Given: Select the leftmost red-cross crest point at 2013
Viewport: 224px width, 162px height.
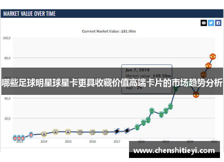Looking at the screenshot, I should [x=15, y=138].
